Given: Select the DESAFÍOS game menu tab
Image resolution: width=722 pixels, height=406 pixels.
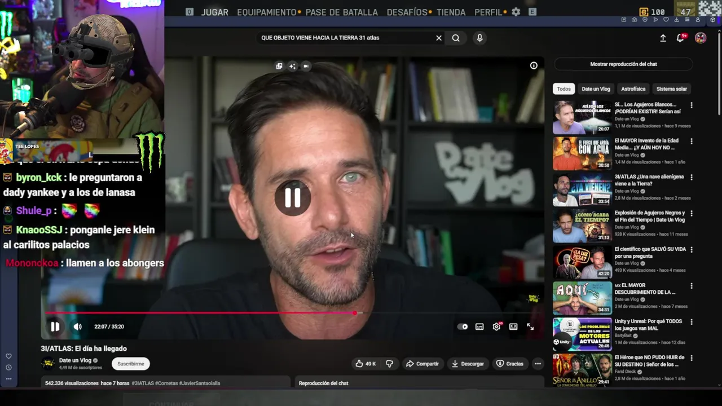Looking at the screenshot, I should [407, 12].
